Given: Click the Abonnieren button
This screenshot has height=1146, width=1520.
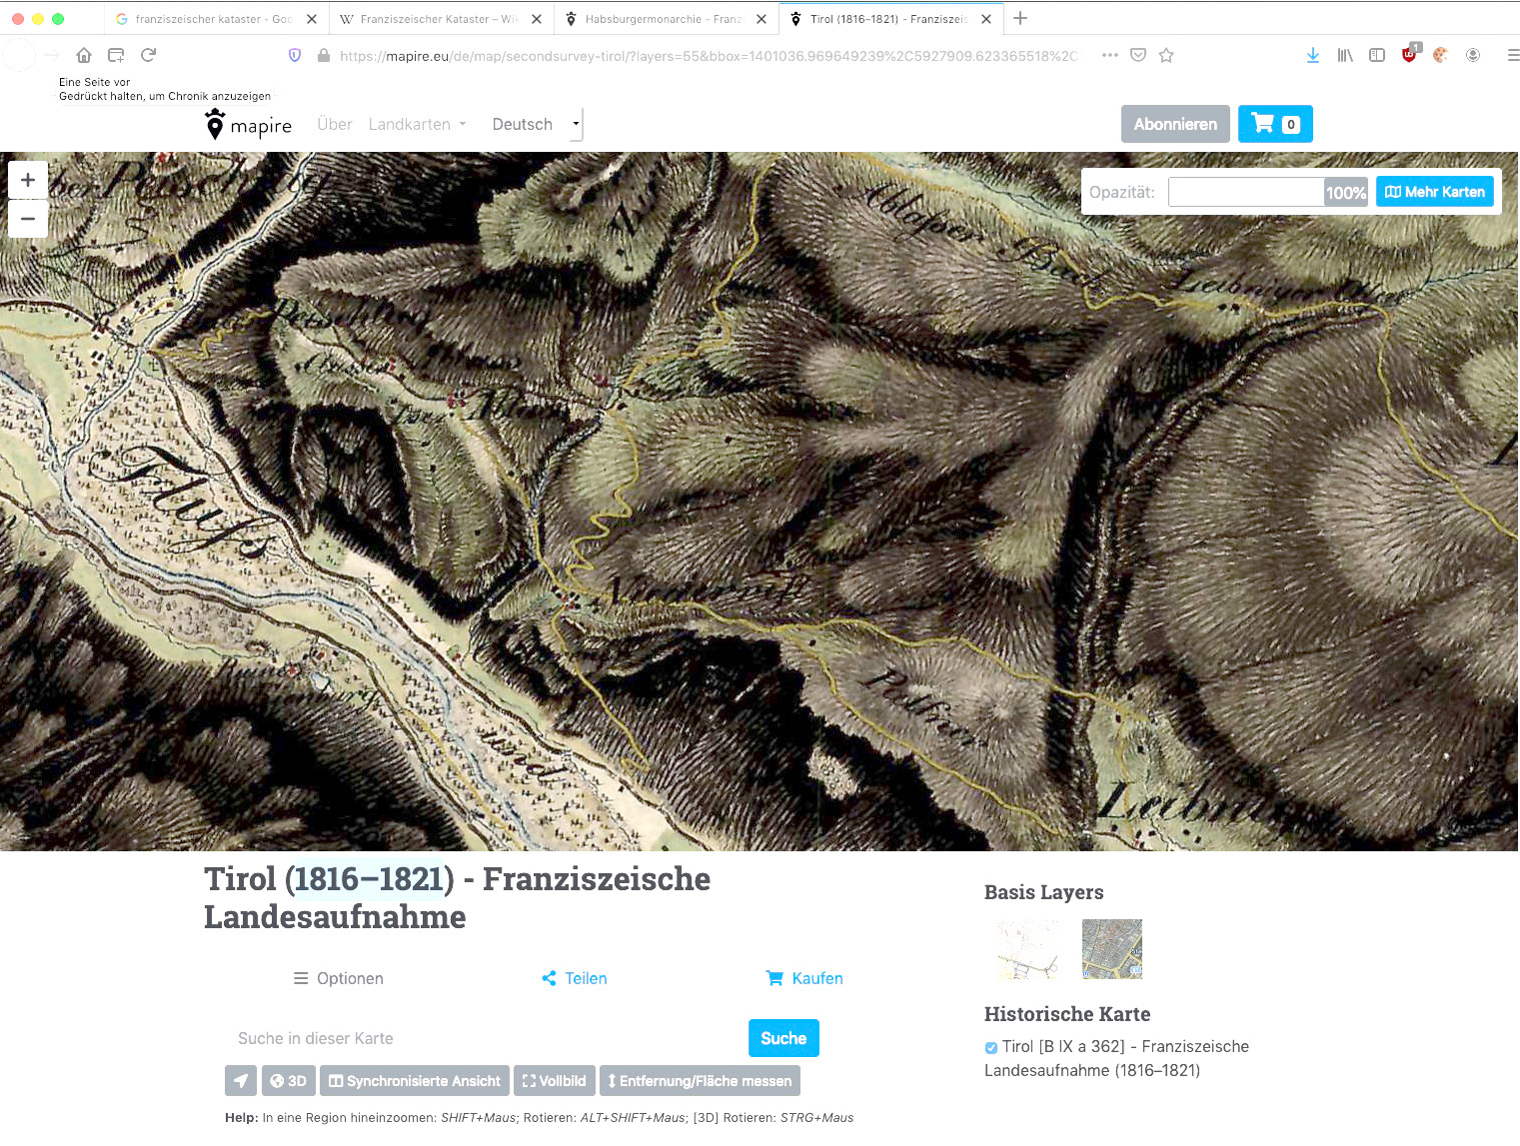Looking at the screenshot, I should click(x=1174, y=124).
